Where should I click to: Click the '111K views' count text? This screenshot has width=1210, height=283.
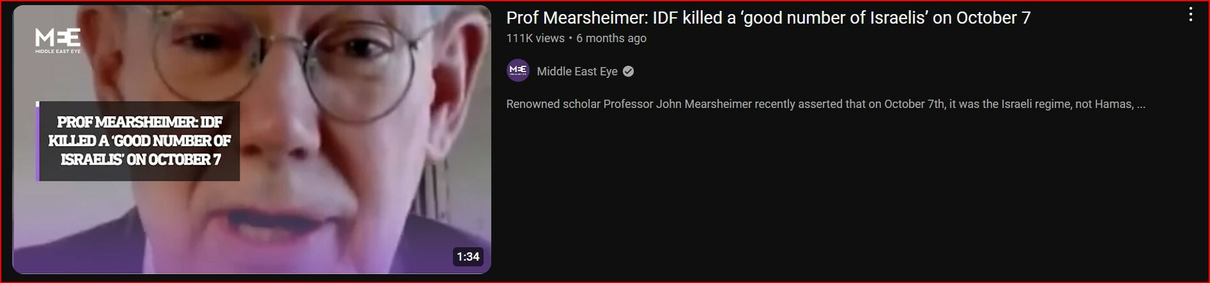tap(535, 38)
